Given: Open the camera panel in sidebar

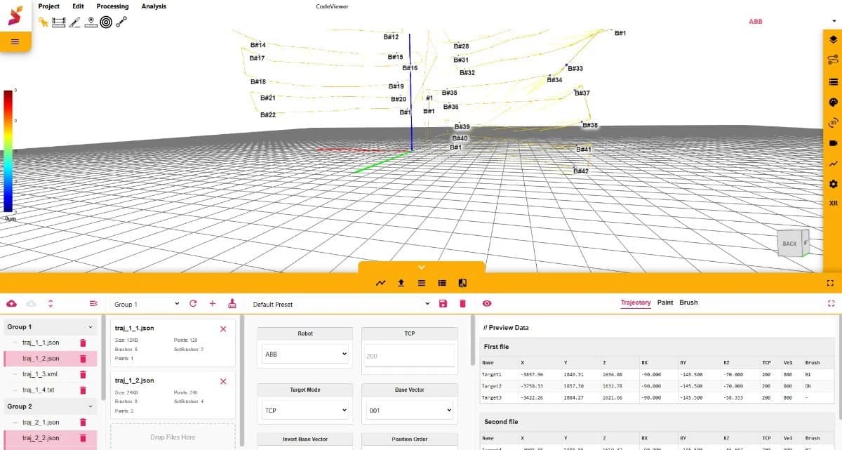Looking at the screenshot, I should click(833, 143).
